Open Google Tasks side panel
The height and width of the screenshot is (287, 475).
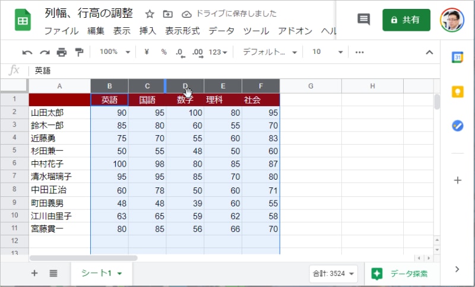tap(457, 126)
